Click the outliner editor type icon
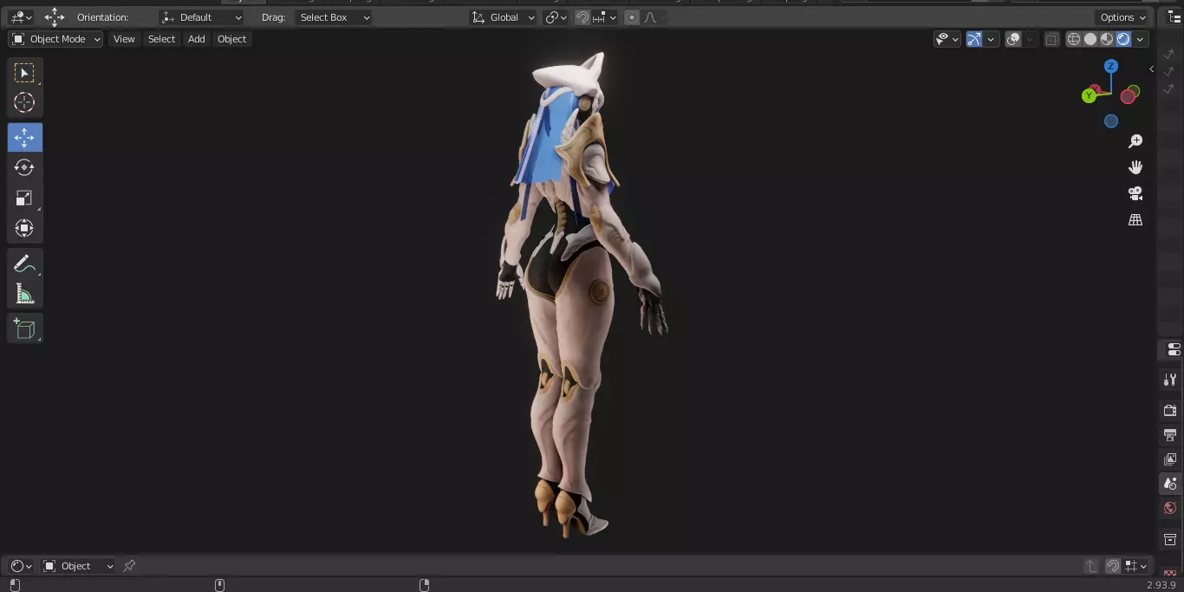Viewport: 1184px width, 592px height. [1174, 17]
